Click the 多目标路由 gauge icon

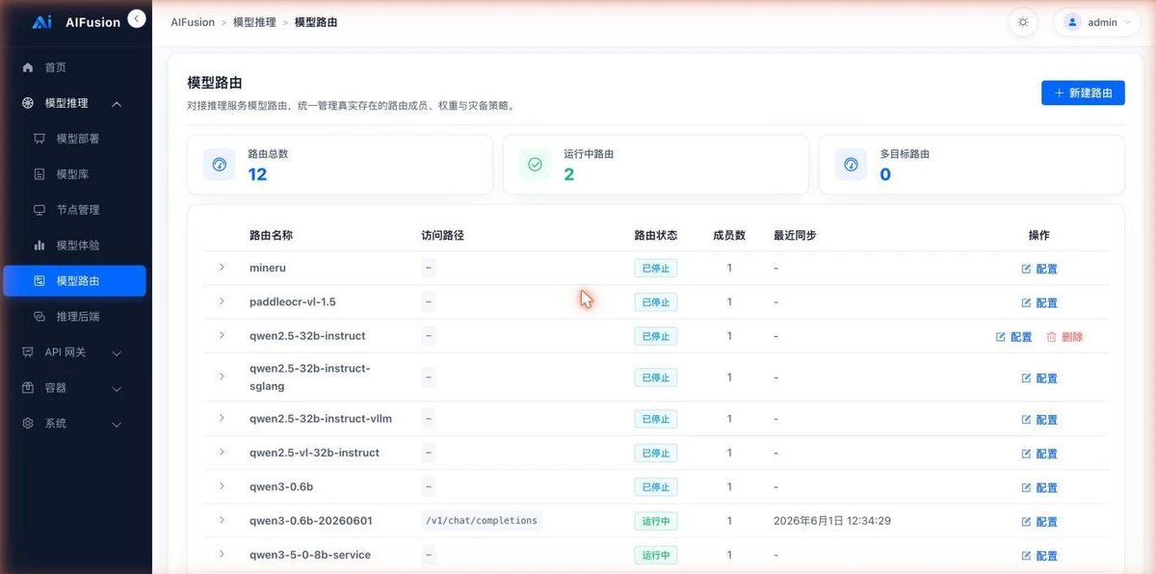(x=851, y=165)
